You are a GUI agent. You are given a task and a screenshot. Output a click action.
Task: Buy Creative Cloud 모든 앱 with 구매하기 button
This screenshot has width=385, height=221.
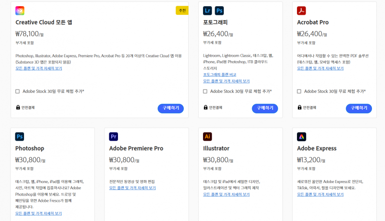171,108
